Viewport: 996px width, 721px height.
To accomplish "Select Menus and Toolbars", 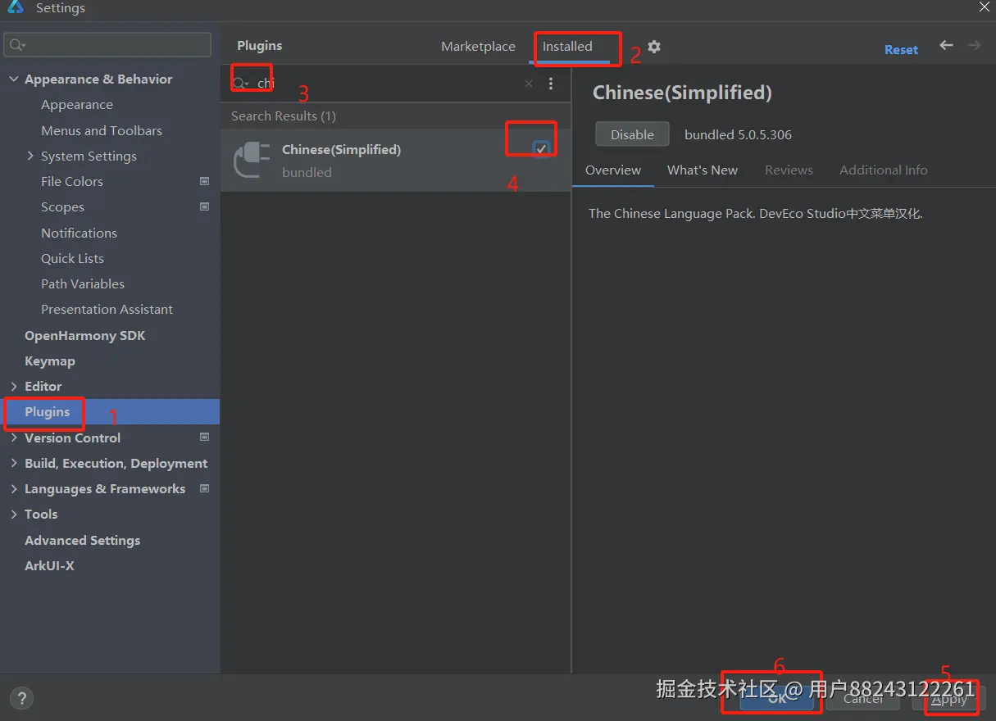I will point(102,130).
